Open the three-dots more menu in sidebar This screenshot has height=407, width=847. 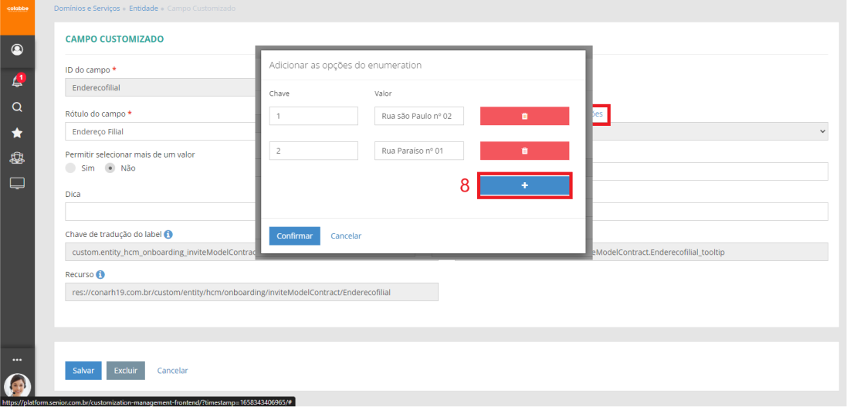coord(17,360)
